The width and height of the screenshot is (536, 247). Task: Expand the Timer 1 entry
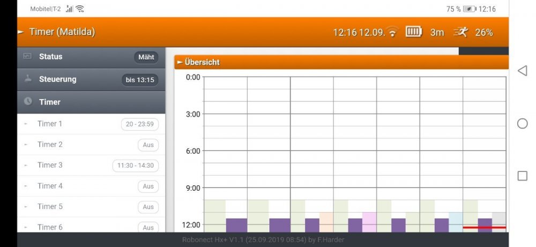click(x=50, y=124)
